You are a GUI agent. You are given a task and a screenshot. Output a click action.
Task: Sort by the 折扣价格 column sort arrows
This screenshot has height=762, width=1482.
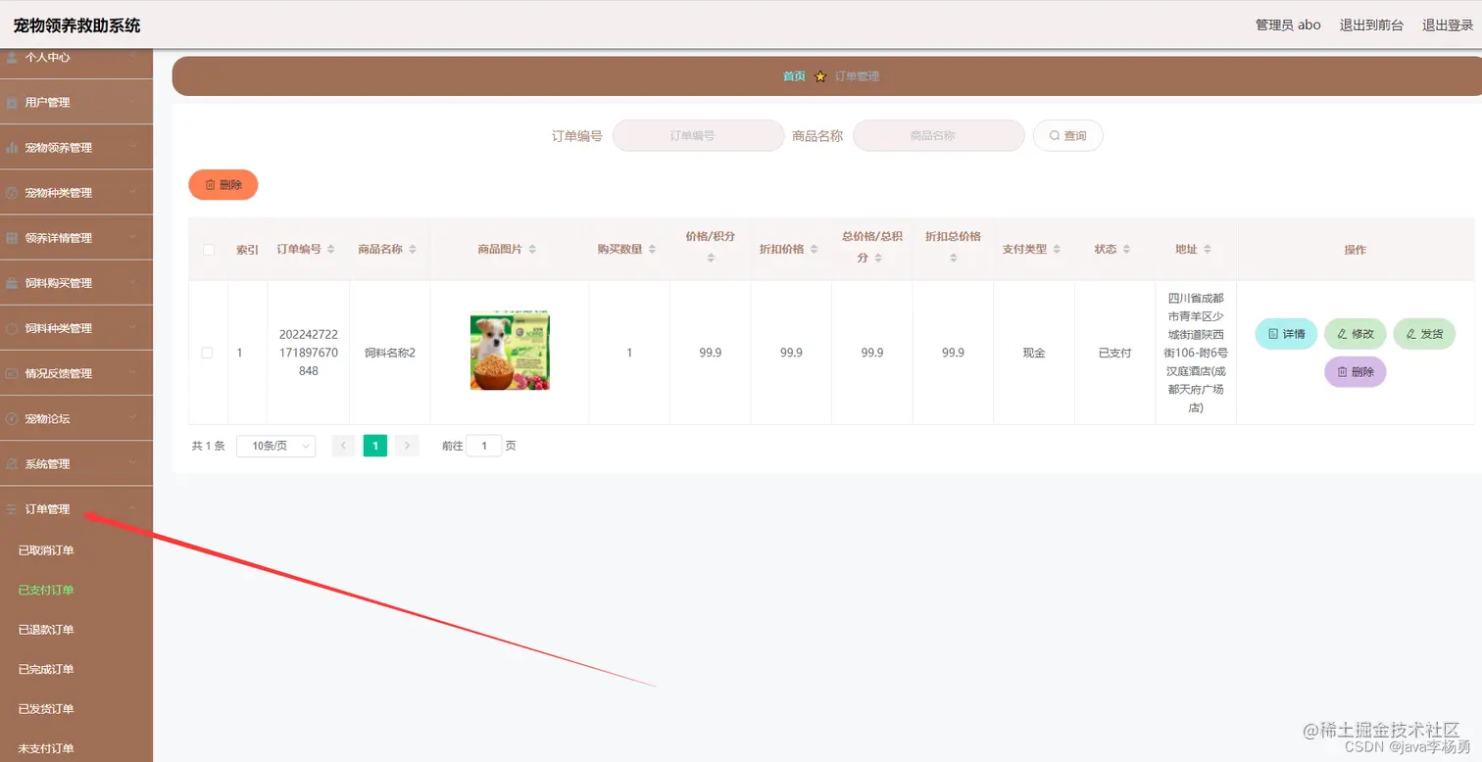[815, 250]
